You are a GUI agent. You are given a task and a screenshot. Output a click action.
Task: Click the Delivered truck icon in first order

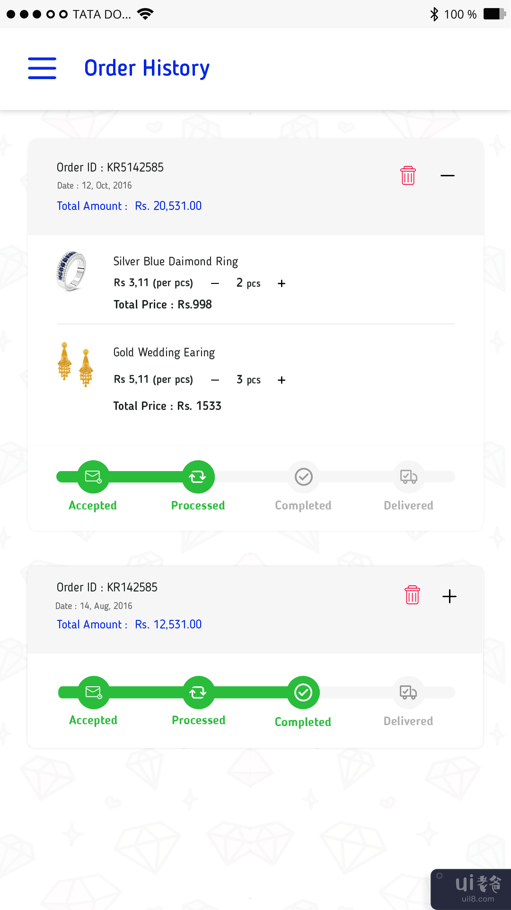[x=408, y=476]
